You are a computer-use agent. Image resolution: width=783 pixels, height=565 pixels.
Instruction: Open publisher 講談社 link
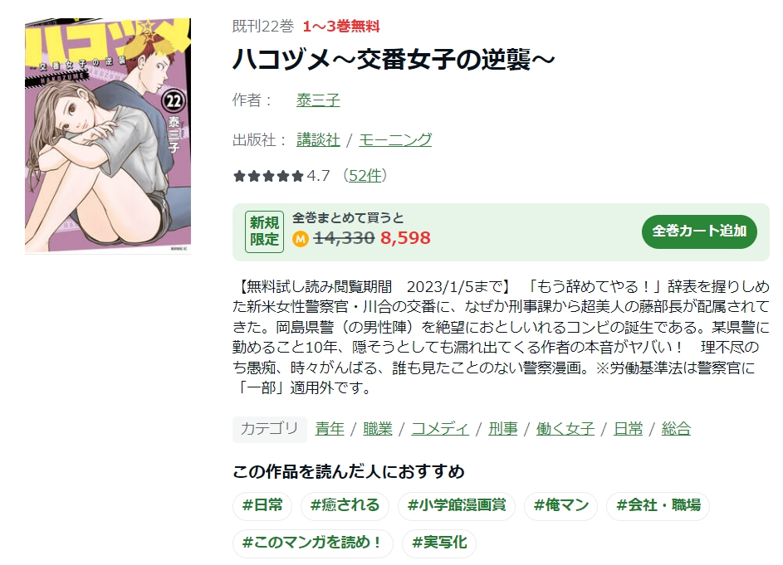318,139
